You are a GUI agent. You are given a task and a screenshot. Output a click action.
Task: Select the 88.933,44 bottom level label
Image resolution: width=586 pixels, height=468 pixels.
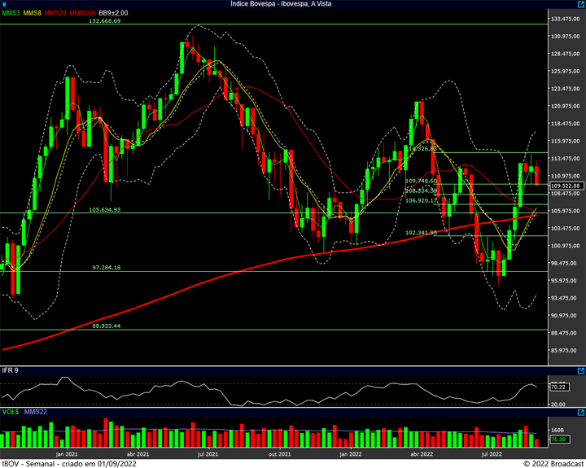pyautogui.click(x=106, y=326)
